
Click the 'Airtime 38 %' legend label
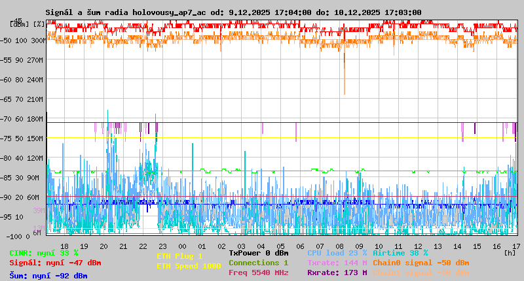tap(400, 254)
